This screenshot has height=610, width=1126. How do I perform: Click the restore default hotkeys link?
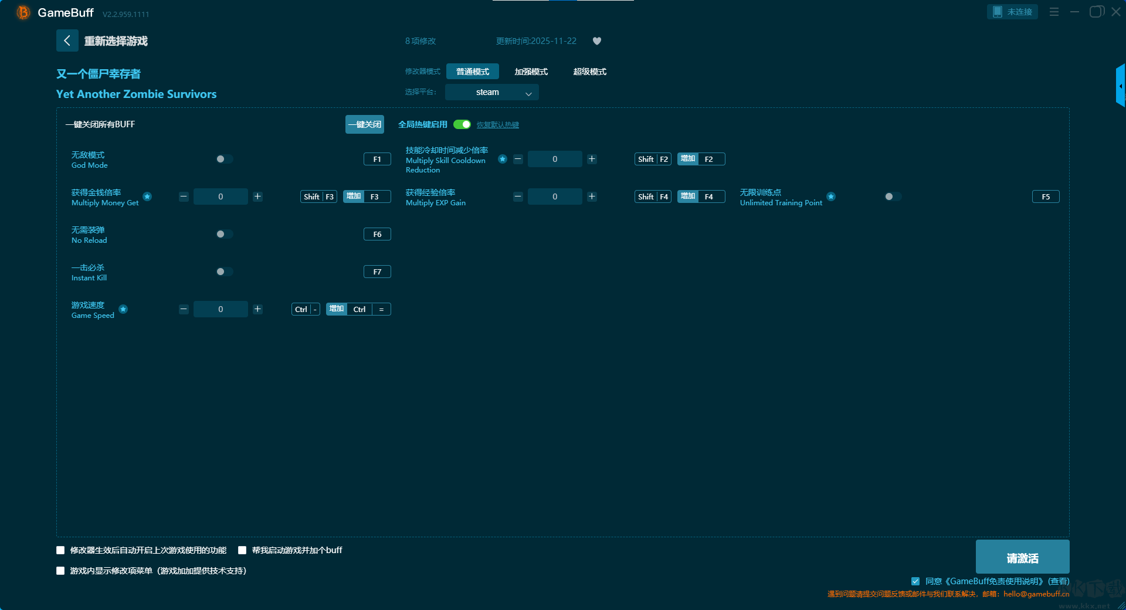(x=497, y=125)
